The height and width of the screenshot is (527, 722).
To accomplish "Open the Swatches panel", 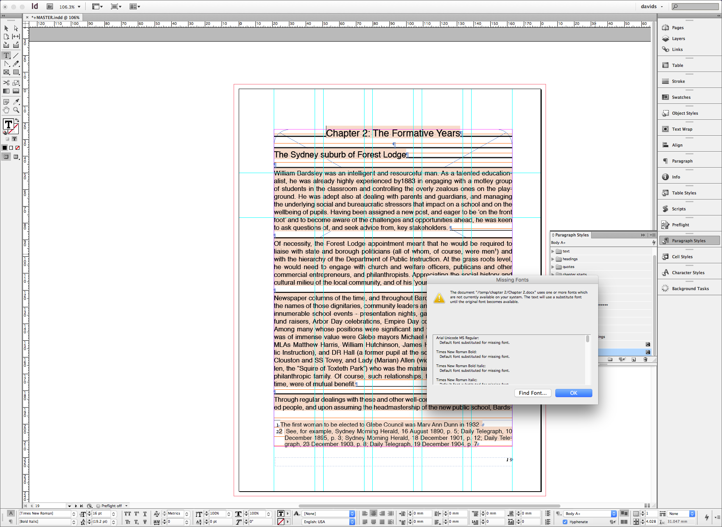I will (681, 97).
